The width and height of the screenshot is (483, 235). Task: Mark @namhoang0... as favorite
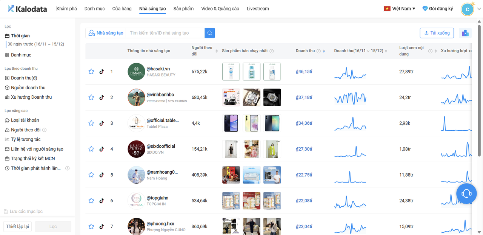click(x=91, y=175)
